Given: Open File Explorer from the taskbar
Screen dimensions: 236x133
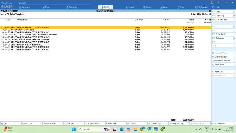Looking at the screenshot, I should click(135, 129).
